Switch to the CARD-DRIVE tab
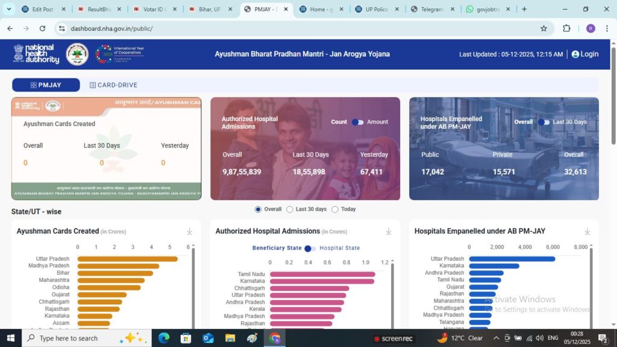This screenshot has height=347, width=617. [113, 85]
